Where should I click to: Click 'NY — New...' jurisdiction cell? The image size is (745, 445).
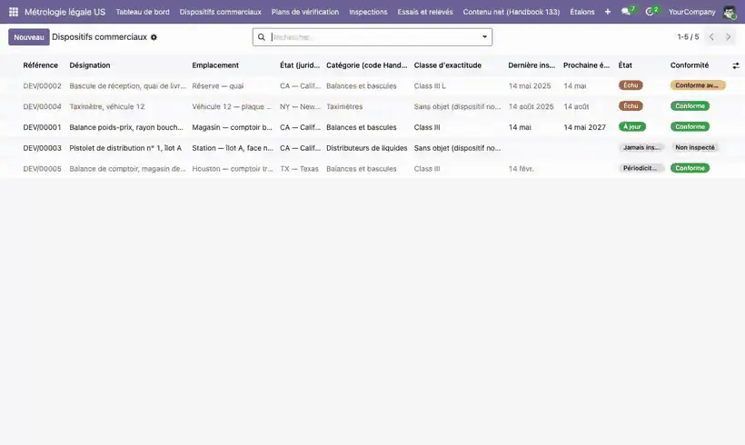[300, 107]
